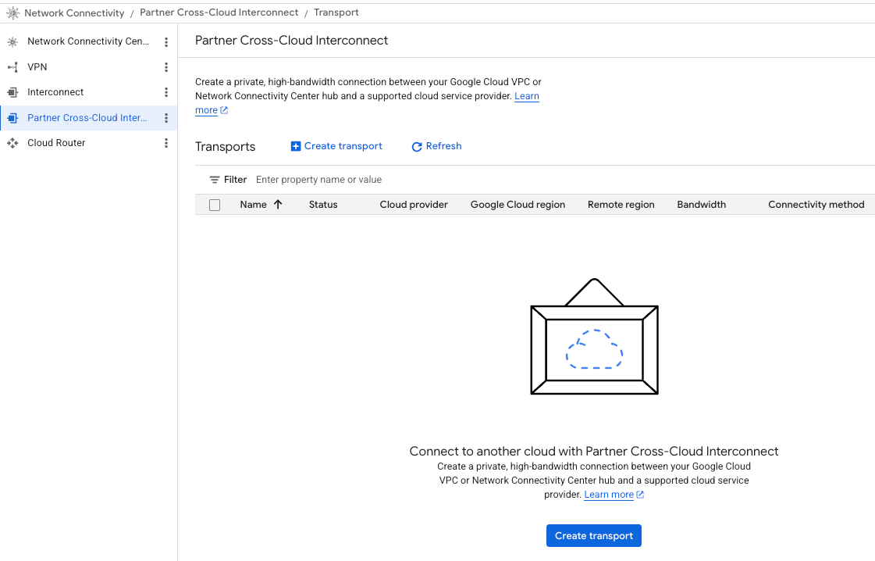Viewport: 875px width, 561px height.
Task: Toggle the select-all checkbox in table header
Action: pos(215,205)
